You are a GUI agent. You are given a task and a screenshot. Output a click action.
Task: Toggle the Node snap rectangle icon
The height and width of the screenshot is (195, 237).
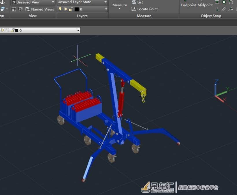point(217,2)
